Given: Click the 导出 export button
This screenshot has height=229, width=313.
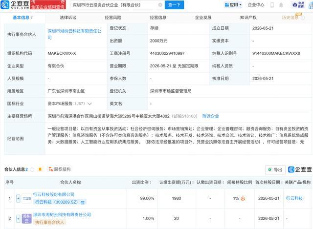Looking at the screenshot, I should [x=275, y=169].
